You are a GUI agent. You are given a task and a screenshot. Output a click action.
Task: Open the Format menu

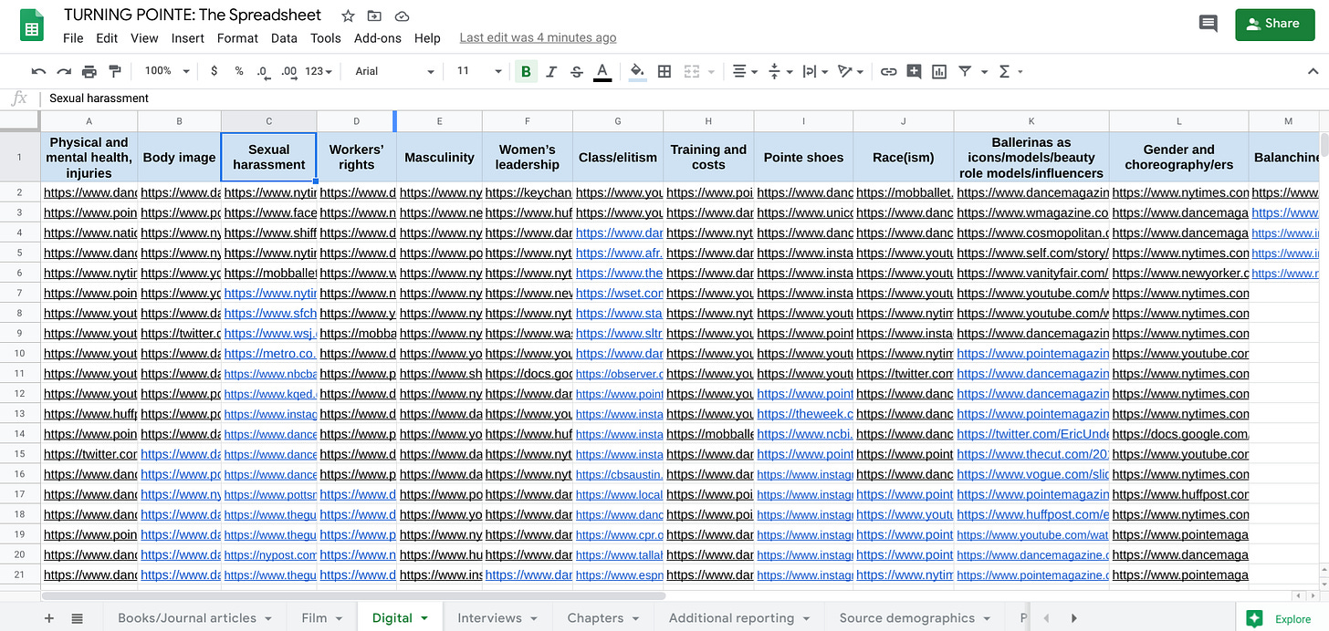tap(237, 38)
